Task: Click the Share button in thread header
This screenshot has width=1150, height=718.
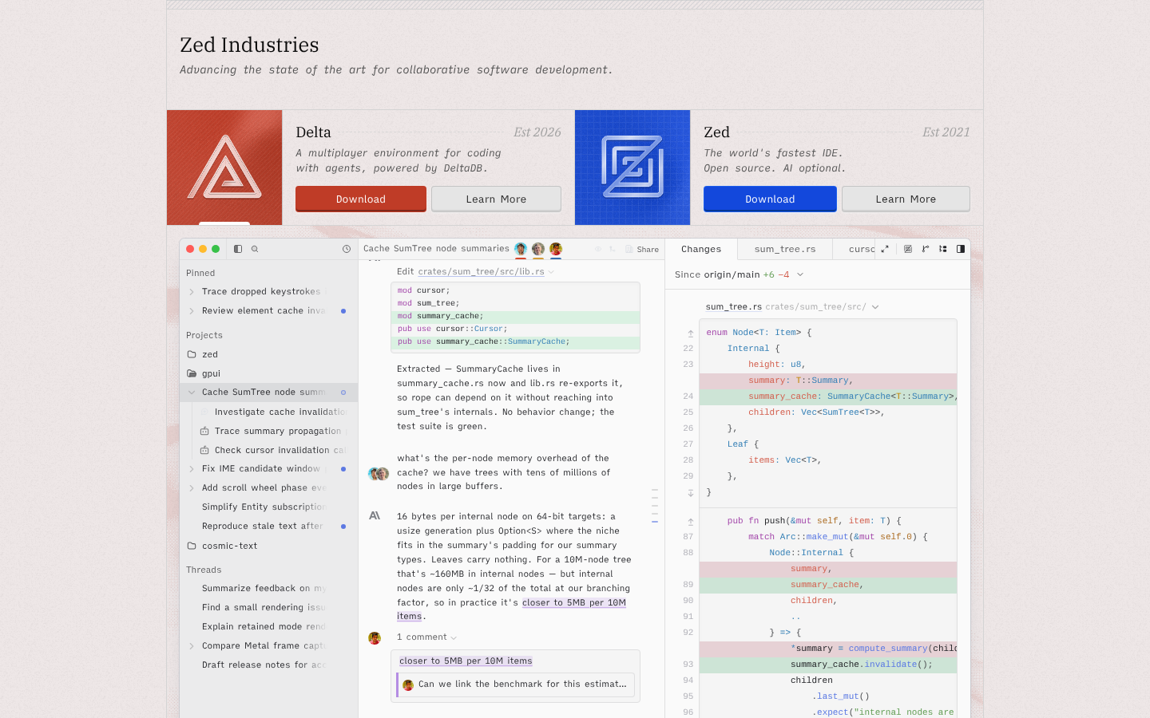Action: click(642, 249)
